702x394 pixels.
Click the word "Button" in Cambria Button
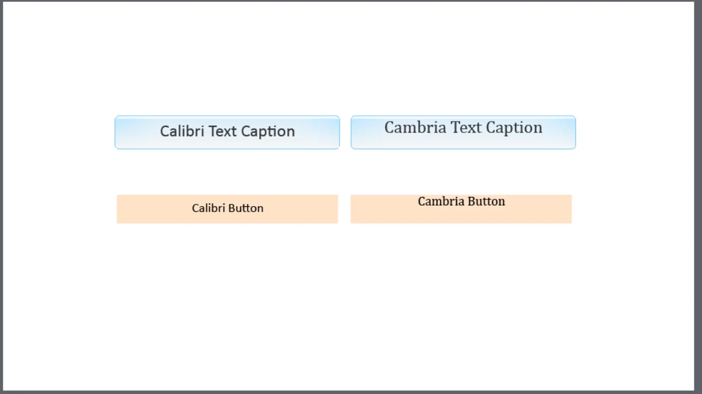point(486,201)
